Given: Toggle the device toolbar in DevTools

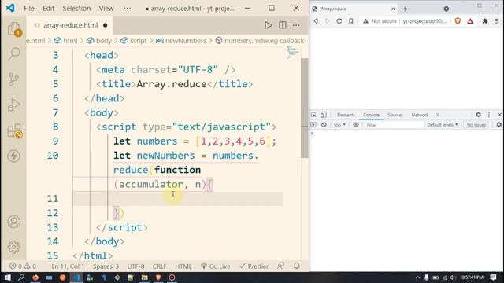Looking at the screenshot, I should tap(324, 115).
